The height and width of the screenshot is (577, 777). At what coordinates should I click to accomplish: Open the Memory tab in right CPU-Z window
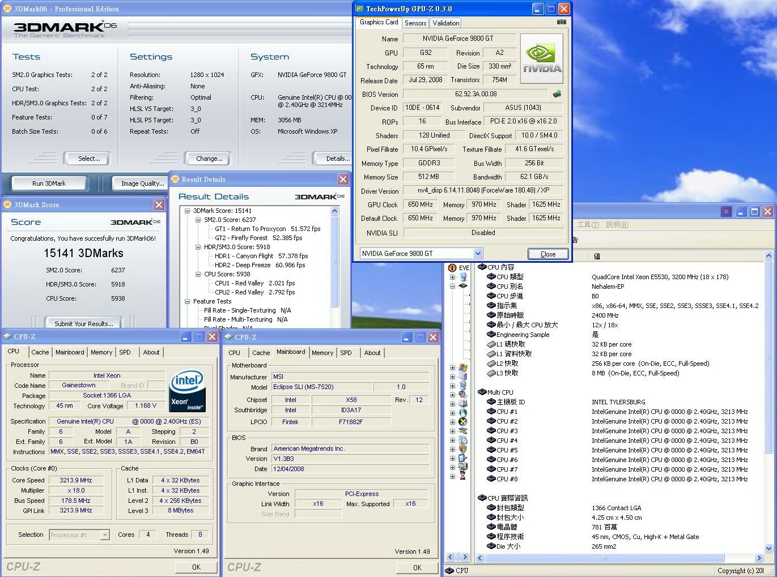coord(322,353)
